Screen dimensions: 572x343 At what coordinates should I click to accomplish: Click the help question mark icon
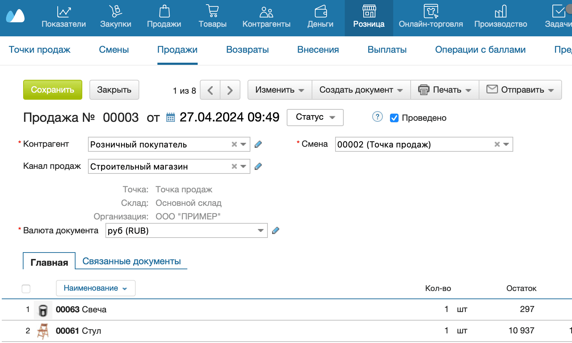click(377, 117)
